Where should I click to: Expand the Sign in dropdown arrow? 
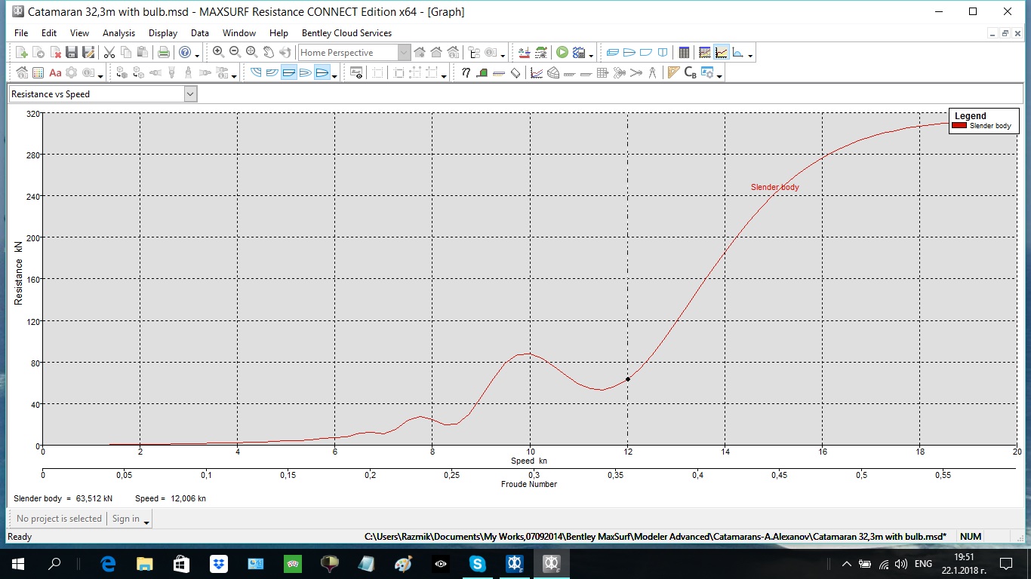(146, 520)
